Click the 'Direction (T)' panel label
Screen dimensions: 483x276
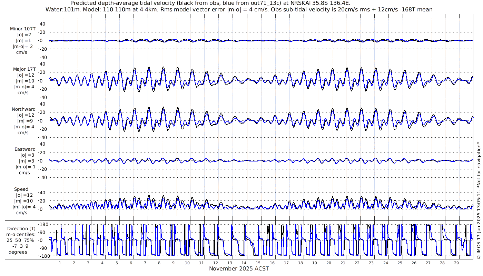tap(21, 228)
